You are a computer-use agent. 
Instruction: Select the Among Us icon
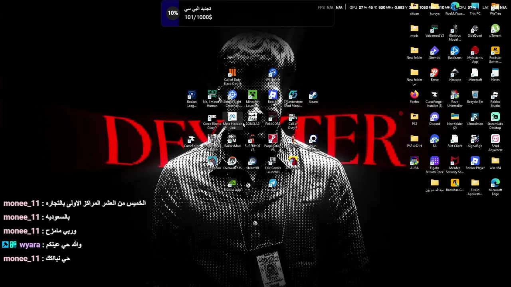tap(293, 163)
